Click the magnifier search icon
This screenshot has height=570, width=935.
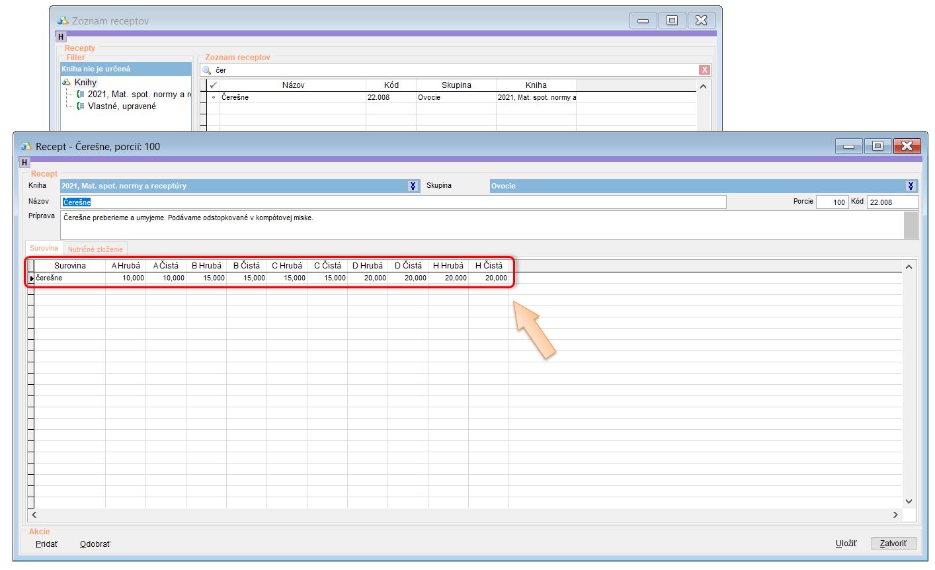click(207, 70)
